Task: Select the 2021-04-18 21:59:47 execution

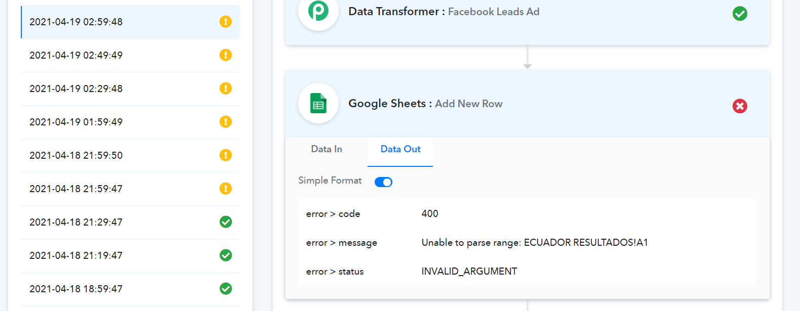Action: tap(130, 189)
